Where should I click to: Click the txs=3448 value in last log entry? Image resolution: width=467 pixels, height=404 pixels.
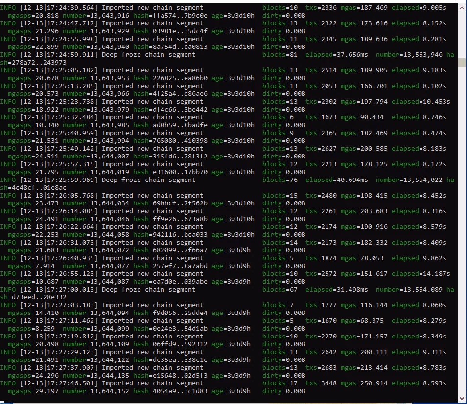(x=321, y=383)
